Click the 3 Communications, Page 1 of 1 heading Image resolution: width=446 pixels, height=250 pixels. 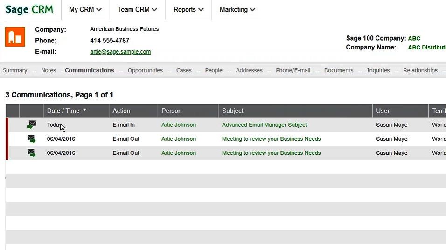coord(59,95)
